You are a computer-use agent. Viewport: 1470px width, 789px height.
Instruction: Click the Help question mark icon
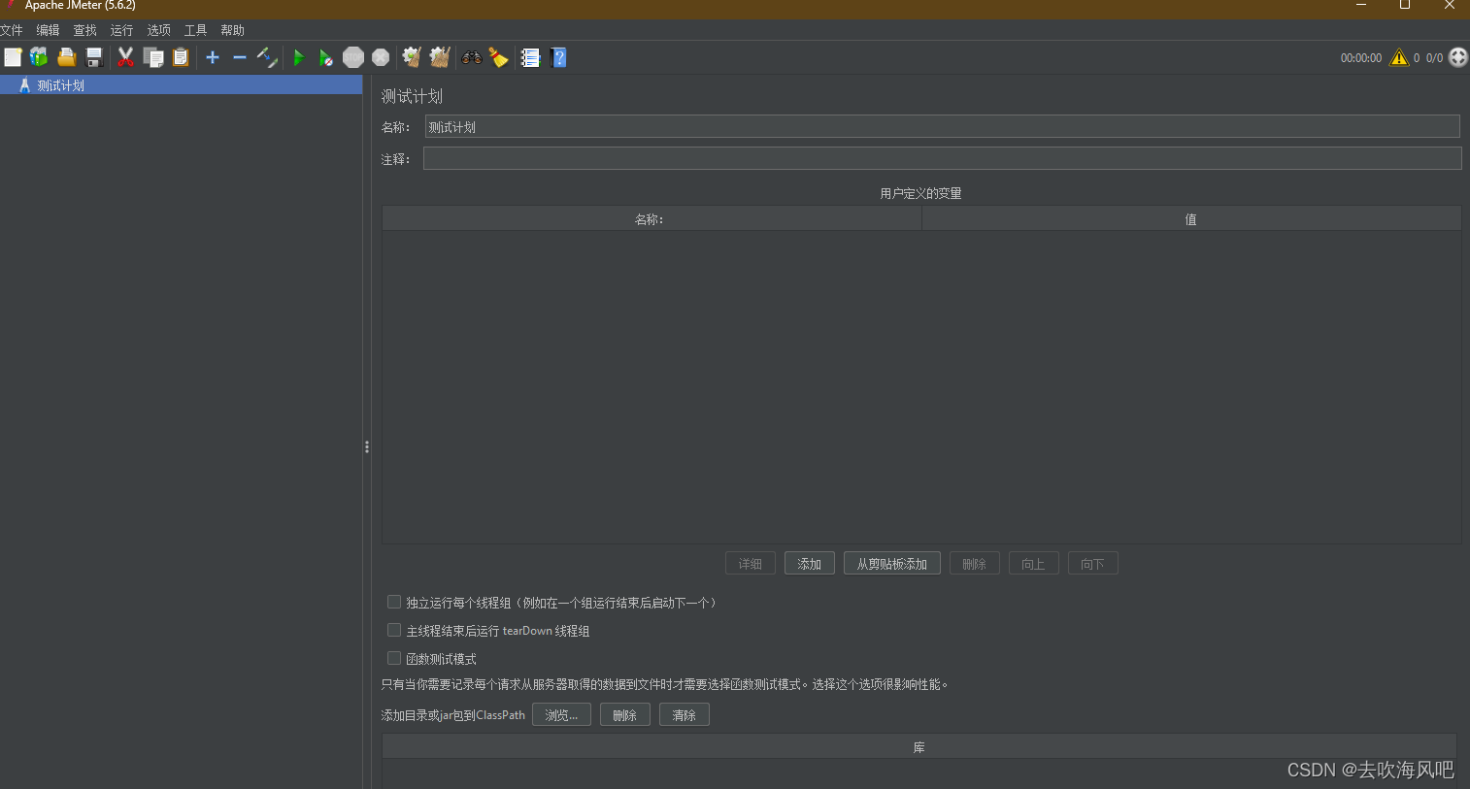click(x=558, y=57)
